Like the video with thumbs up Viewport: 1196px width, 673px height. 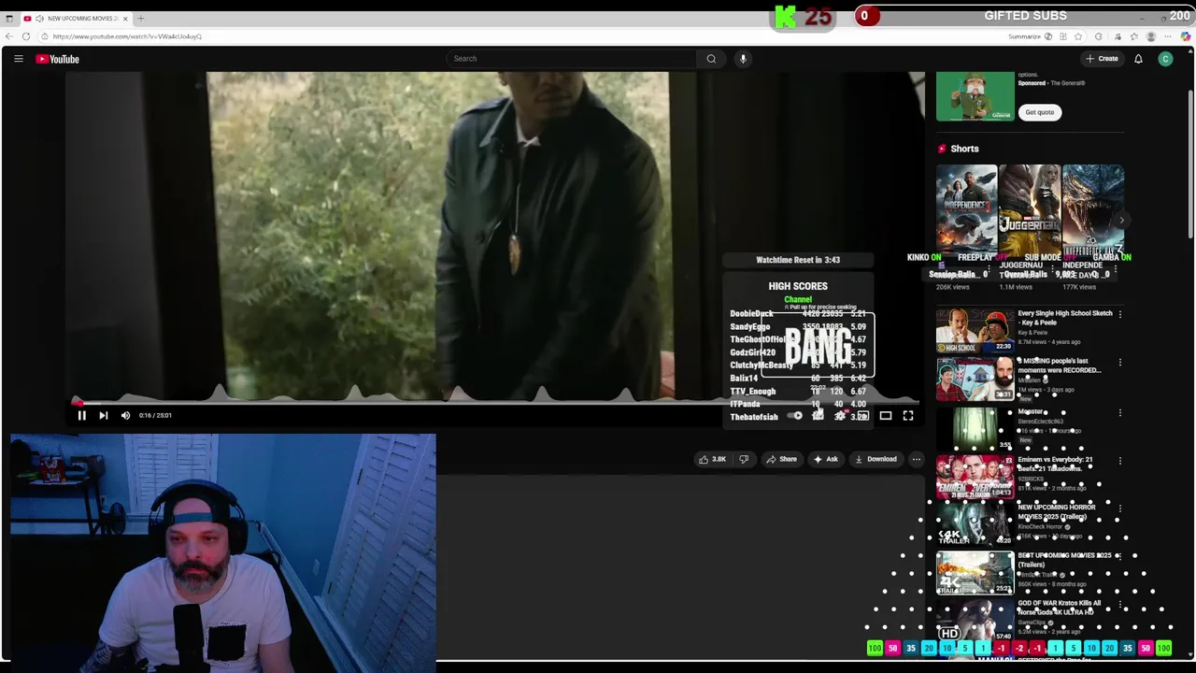pos(712,459)
